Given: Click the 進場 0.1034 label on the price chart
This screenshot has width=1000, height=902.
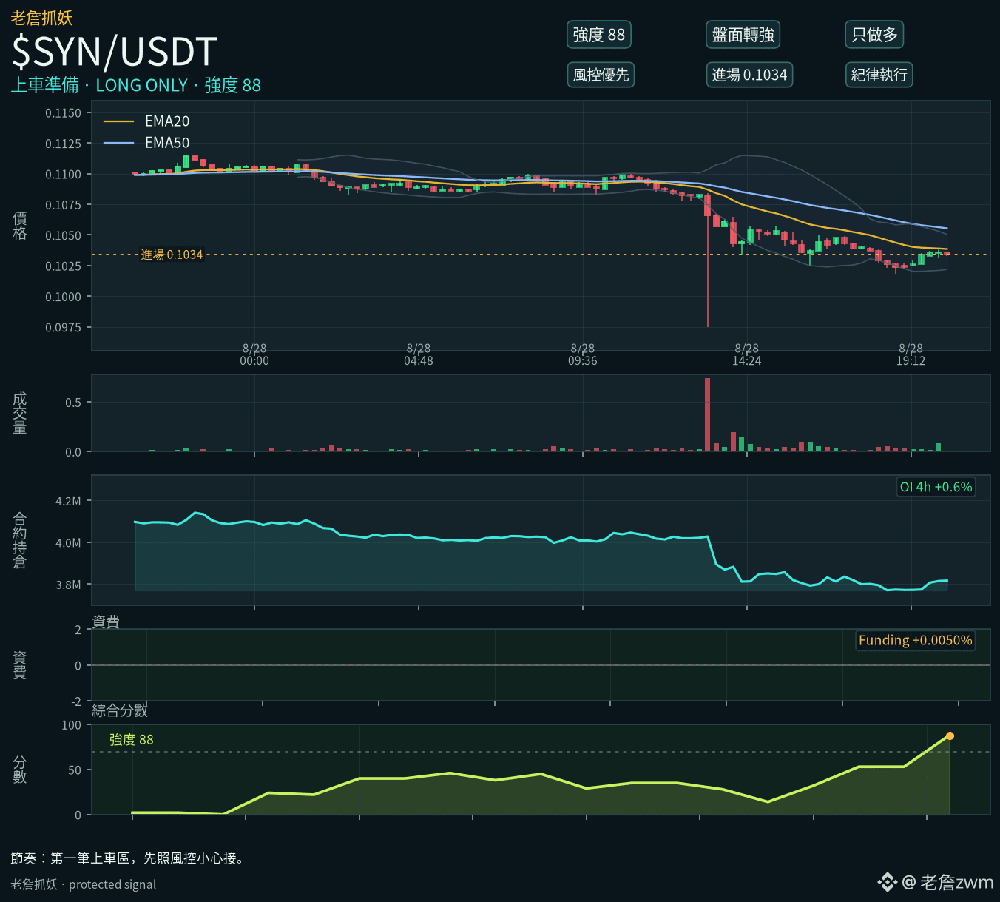Looking at the screenshot, I should point(172,255).
